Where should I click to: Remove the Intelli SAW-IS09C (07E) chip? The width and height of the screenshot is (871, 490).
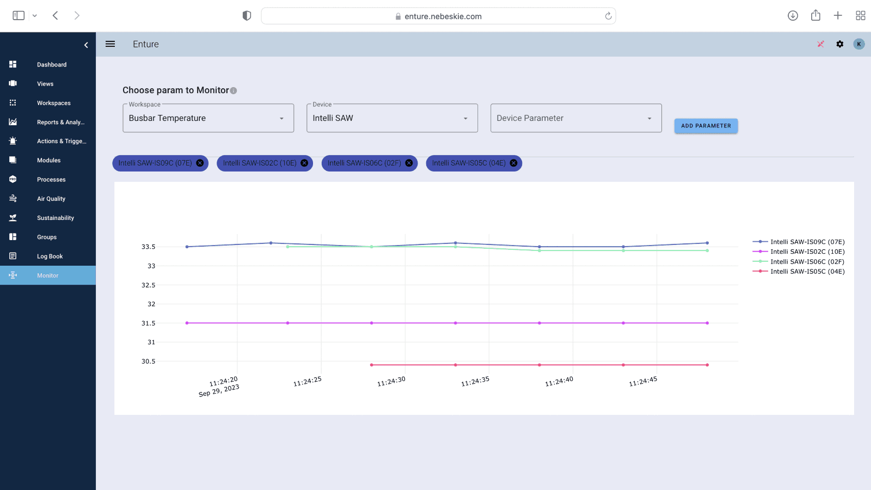coord(200,163)
